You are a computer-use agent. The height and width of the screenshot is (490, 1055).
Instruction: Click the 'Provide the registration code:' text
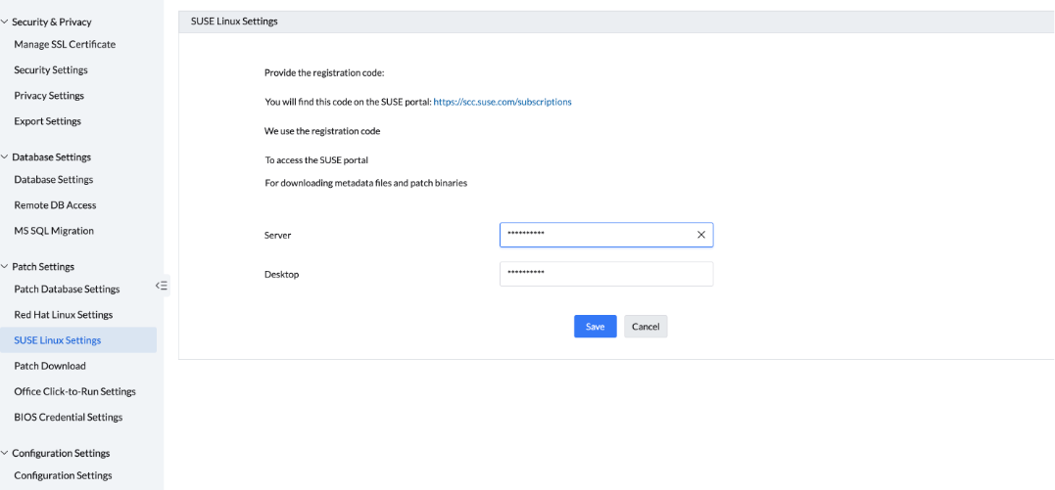coord(324,72)
